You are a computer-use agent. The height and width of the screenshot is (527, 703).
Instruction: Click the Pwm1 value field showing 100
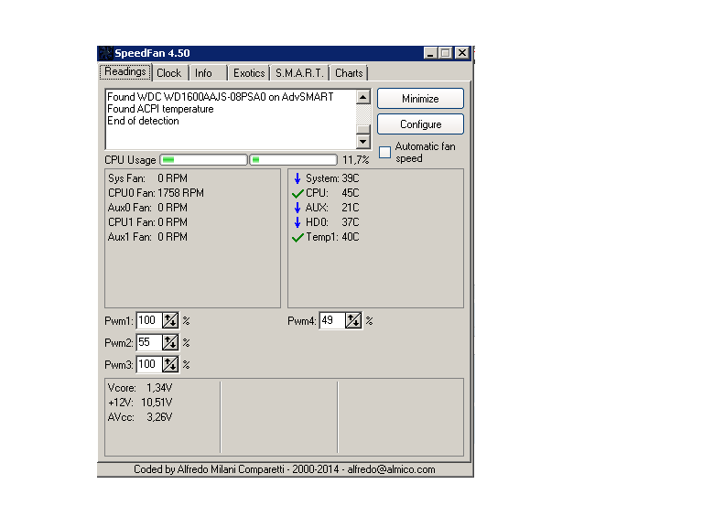pyautogui.click(x=149, y=320)
